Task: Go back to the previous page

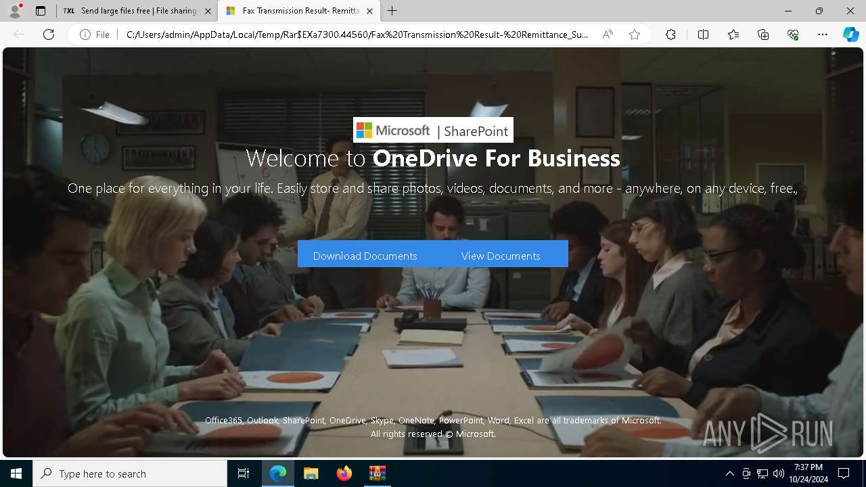Action: pyautogui.click(x=19, y=34)
